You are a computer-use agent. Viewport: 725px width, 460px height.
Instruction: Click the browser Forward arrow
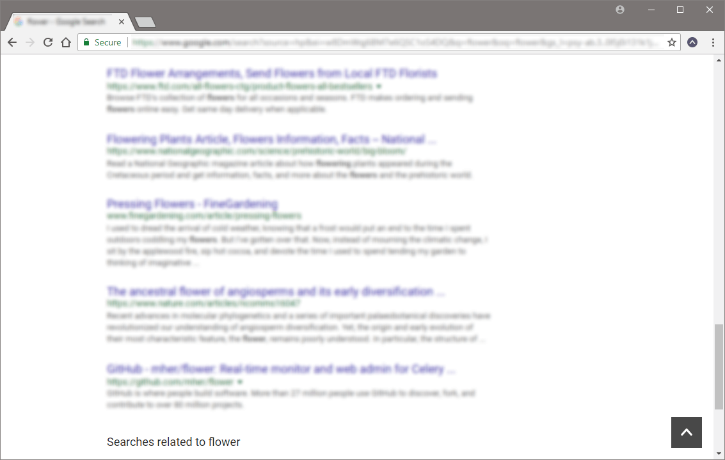30,42
